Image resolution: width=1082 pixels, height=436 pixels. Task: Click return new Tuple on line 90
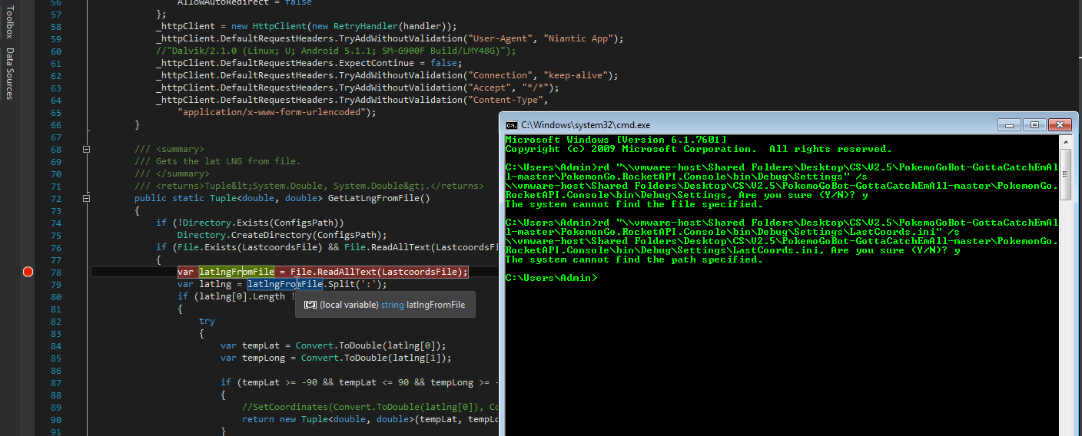(284, 419)
